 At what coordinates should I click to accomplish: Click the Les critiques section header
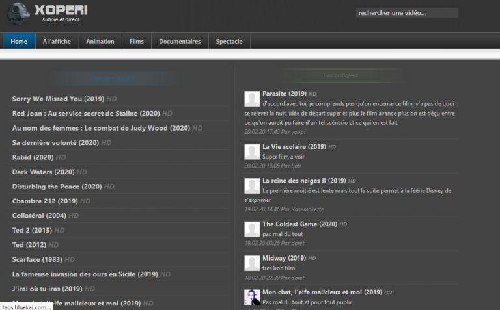(x=340, y=76)
